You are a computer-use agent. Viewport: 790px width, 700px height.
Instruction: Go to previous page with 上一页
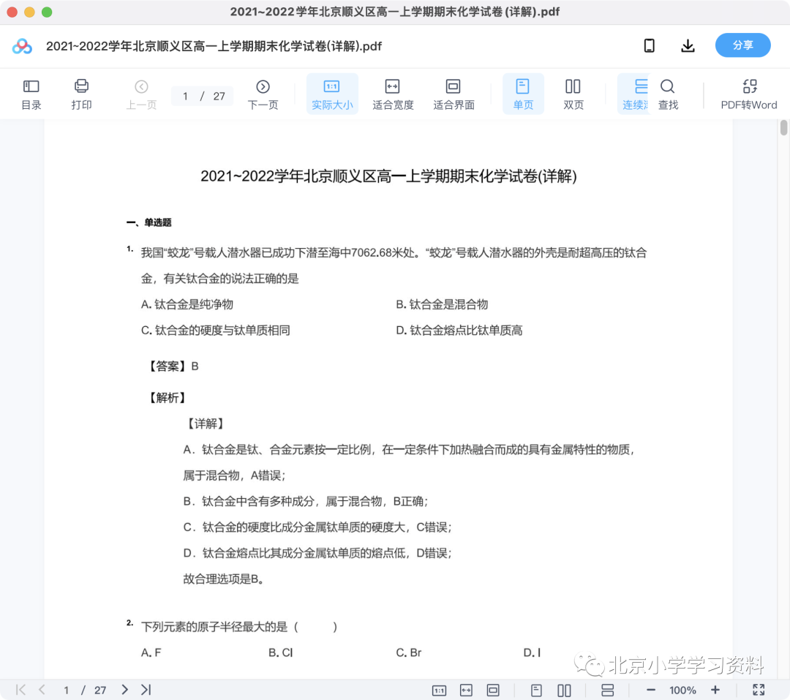coord(142,94)
